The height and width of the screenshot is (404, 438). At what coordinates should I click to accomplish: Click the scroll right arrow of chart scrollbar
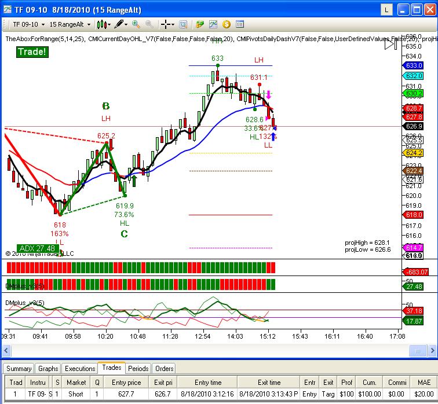click(x=432, y=350)
